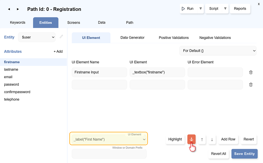
Task: Select the Positive Validations tab
Action: click(x=174, y=38)
